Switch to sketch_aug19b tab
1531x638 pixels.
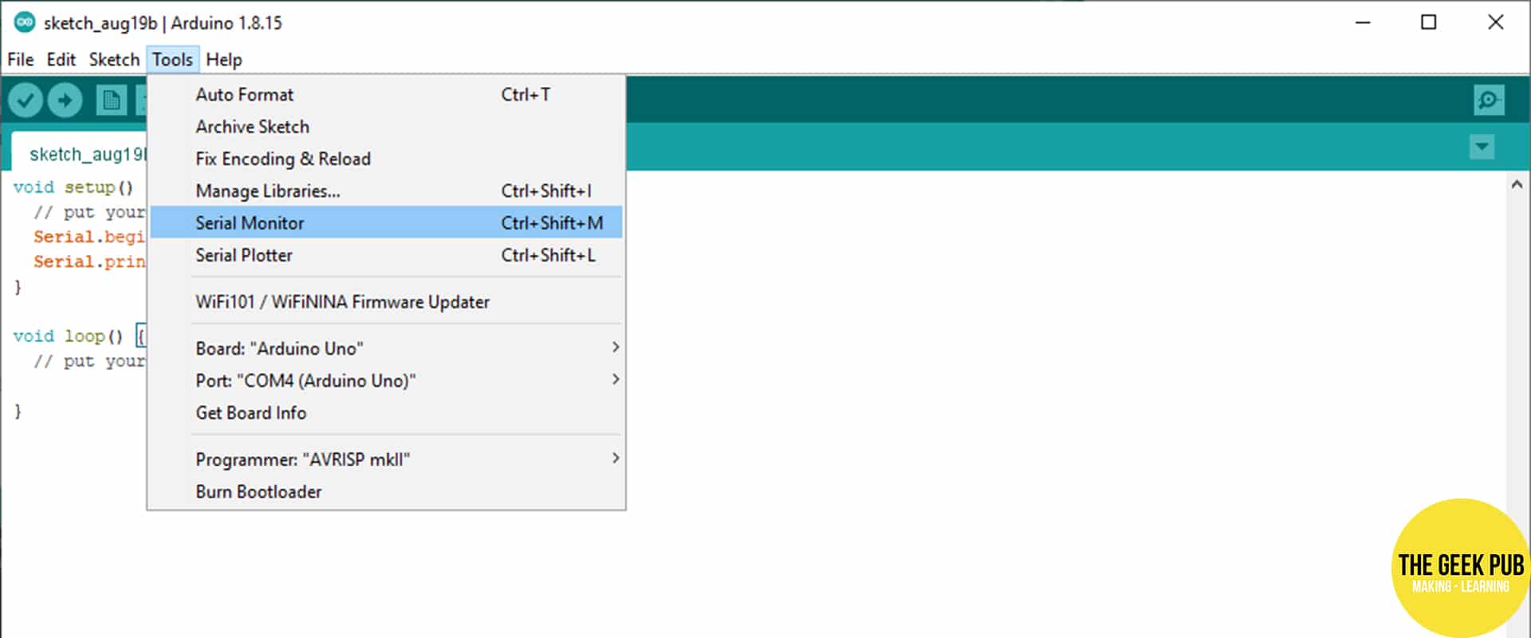click(80, 153)
